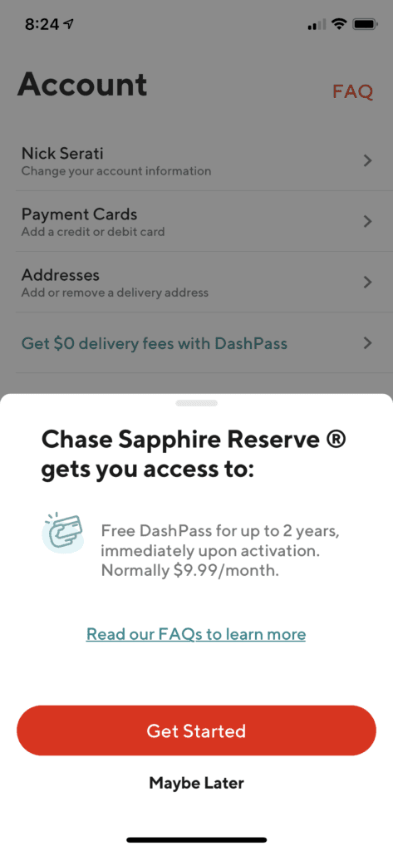Expand chevron next to Nick Serati
Viewport: 393px width, 851px height.
367,160
